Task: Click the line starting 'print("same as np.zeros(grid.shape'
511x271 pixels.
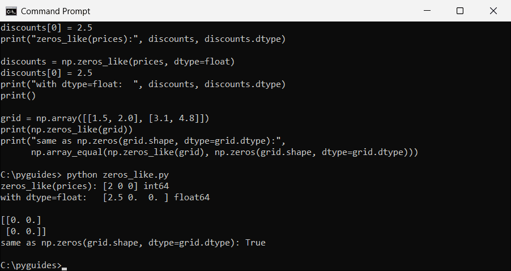Action: (143, 141)
